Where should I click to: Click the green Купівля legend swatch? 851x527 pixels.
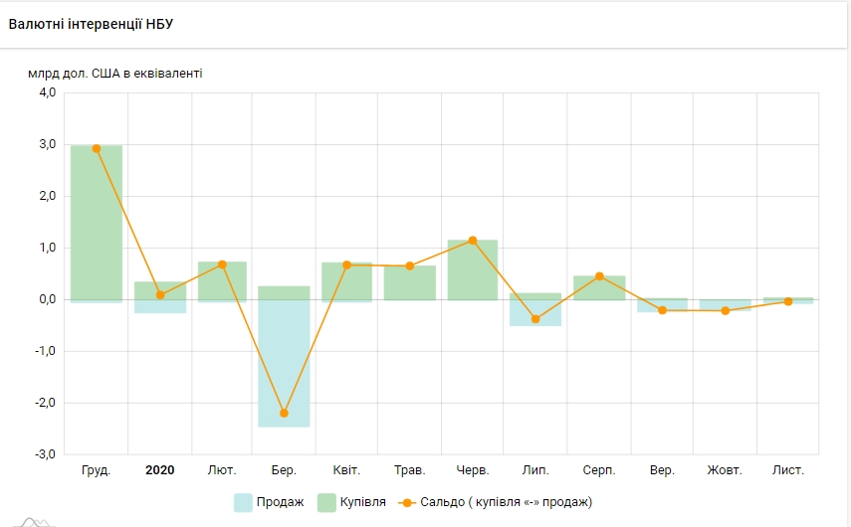pyautogui.click(x=326, y=502)
